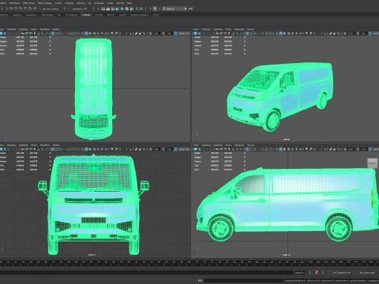Open the Edit Mesh menu
This screenshot has height=284, width=379.
pyautogui.click(x=14, y=3)
